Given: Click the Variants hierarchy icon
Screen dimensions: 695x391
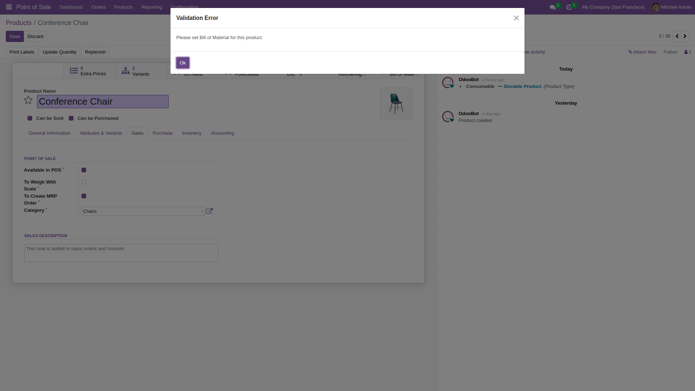Looking at the screenshot, I should [125, 71].
